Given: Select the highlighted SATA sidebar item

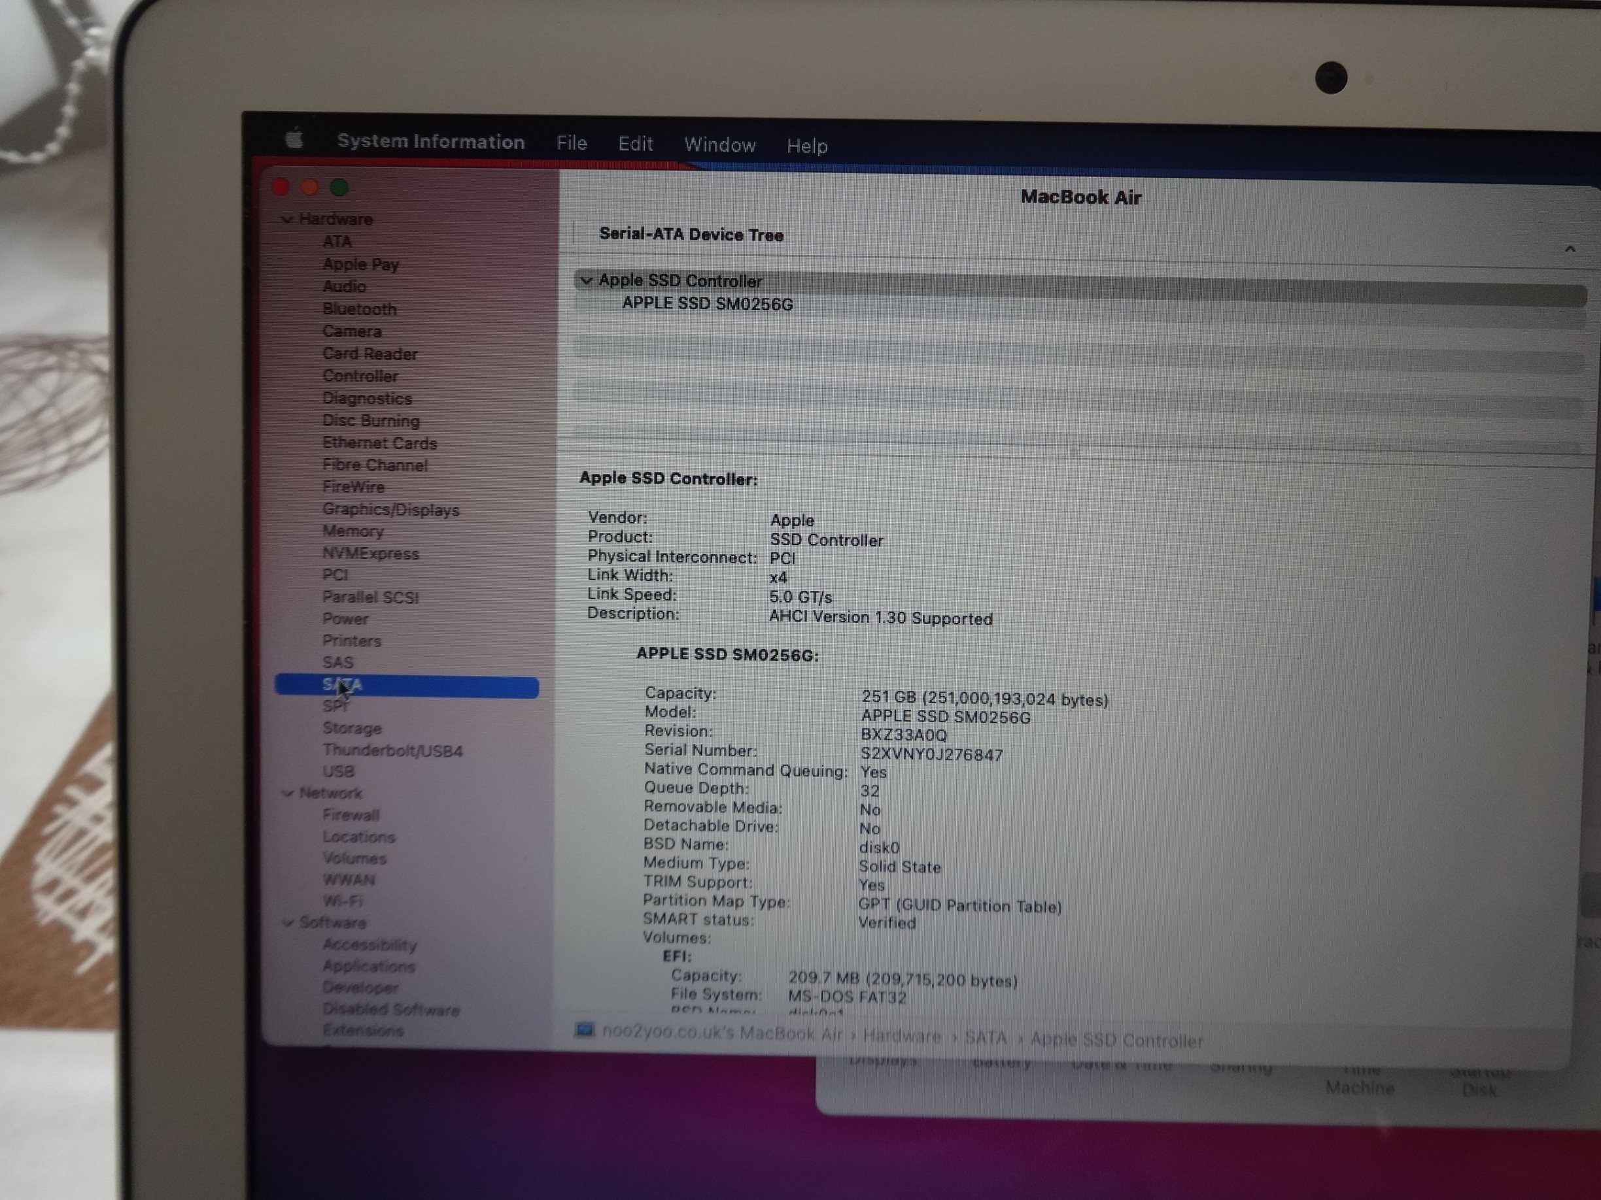Looking at the screenshot, I should click(407, 686).
